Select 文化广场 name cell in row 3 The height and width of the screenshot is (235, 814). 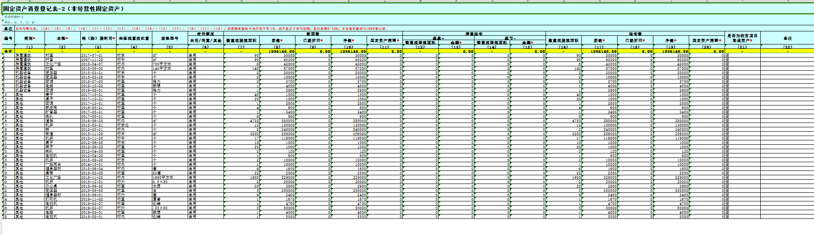(x=62, y=64)
